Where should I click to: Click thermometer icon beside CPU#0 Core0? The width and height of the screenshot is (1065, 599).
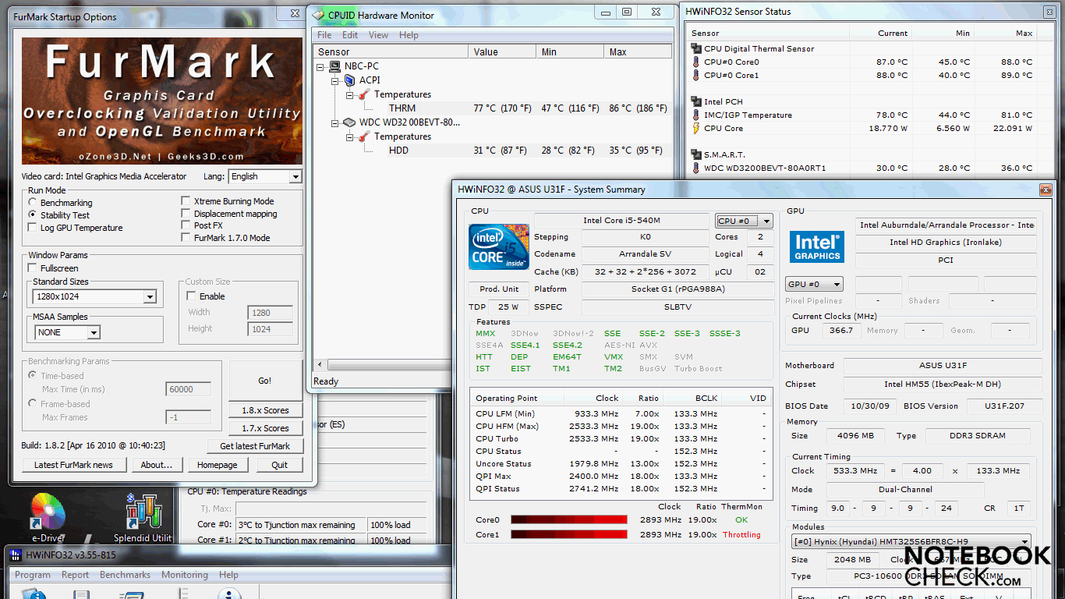[x=696, y=62]
